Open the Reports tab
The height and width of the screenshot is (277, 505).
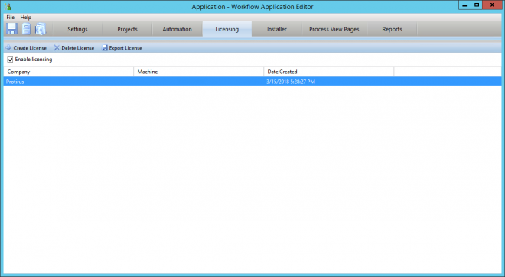(x=392, y=29)
